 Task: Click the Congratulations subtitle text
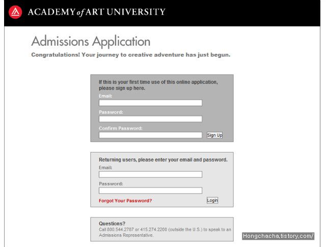click(x=131, y=55)
